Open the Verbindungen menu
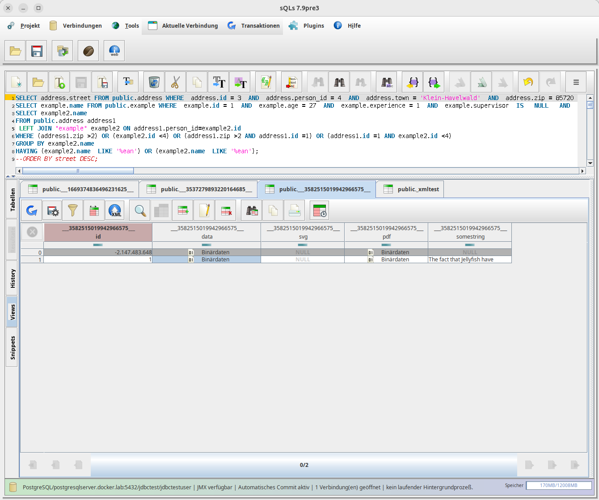599x500 pixels. 76,25
